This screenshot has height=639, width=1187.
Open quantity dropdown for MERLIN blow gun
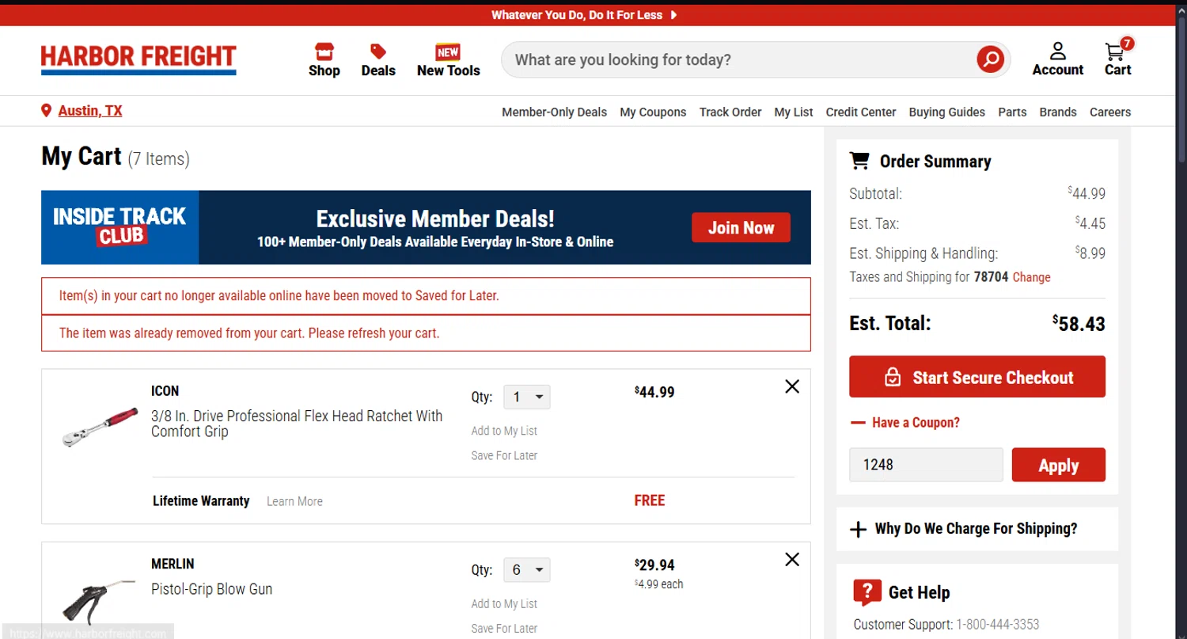pos(527,570)
